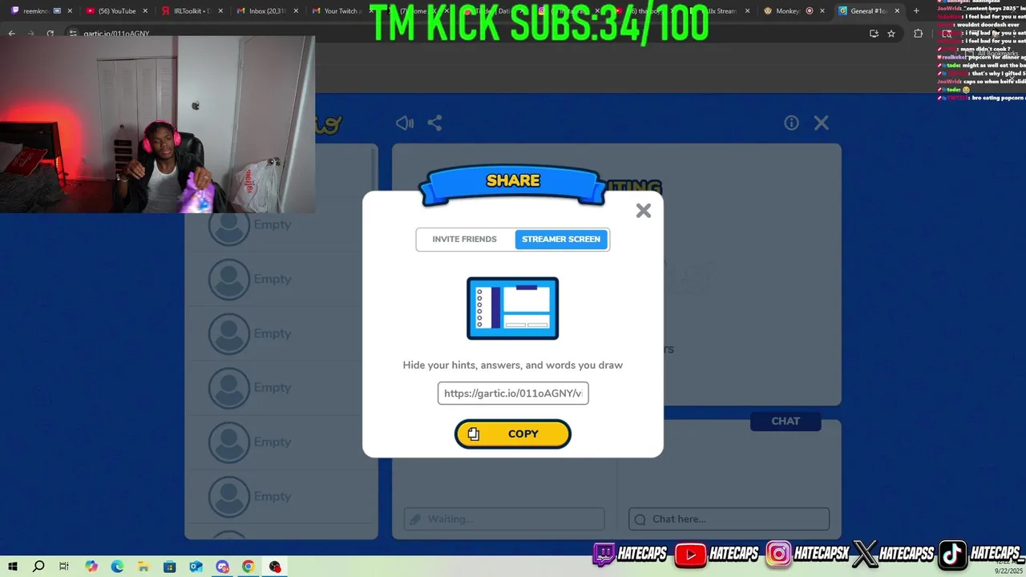Click the 'Waiting...' answer input field
The height and width of the screenshot is (577, 1026).
coord(504,518)
